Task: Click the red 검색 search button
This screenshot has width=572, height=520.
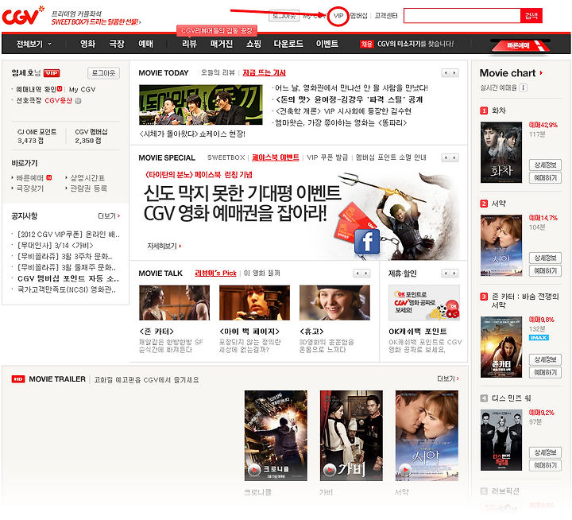Action: pos(531,16)
